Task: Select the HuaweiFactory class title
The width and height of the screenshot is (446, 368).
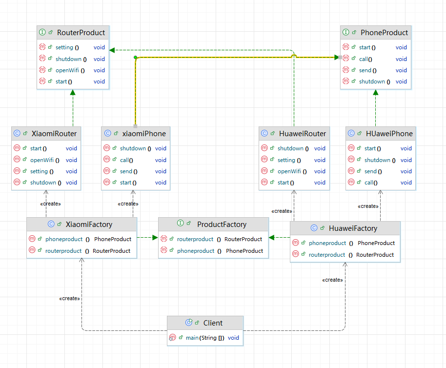Action: [353, 228]
